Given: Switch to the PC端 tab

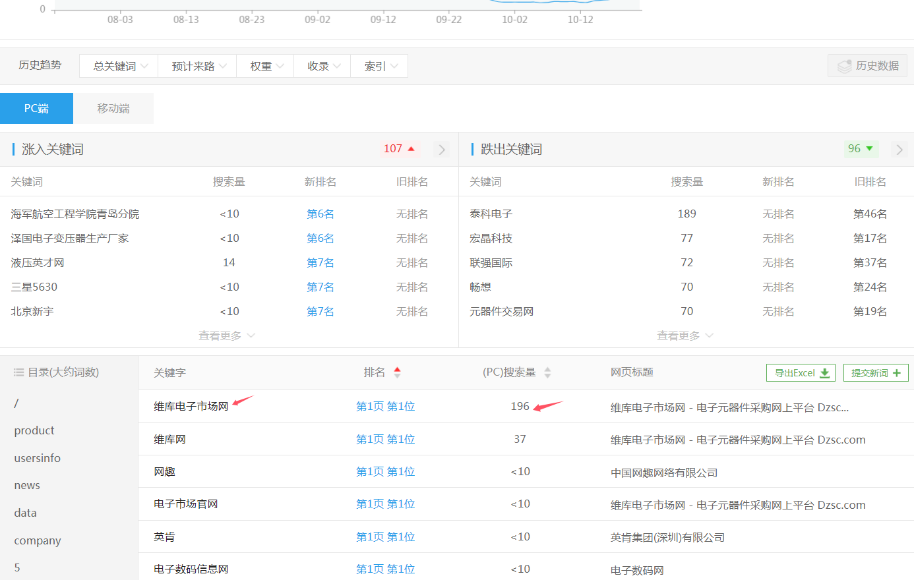Looking at the screenshot, I should [x=36, y=108].
